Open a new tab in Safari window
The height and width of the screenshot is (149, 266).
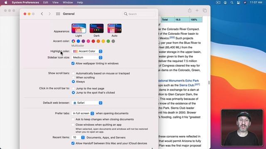tap(197, 10)
